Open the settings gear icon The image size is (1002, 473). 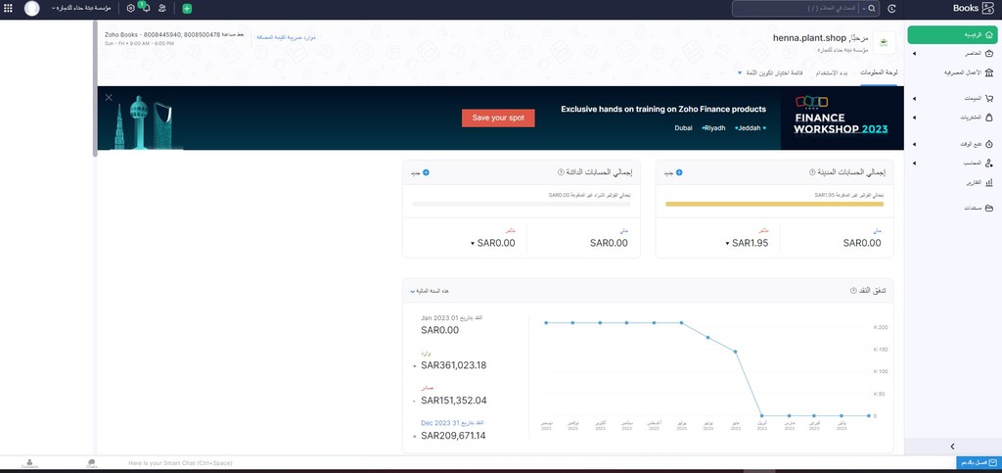pyautogui.click(x=131, y=8)
